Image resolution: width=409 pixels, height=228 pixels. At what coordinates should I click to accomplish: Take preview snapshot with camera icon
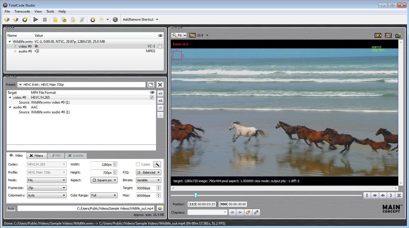(x=398, y=35)
